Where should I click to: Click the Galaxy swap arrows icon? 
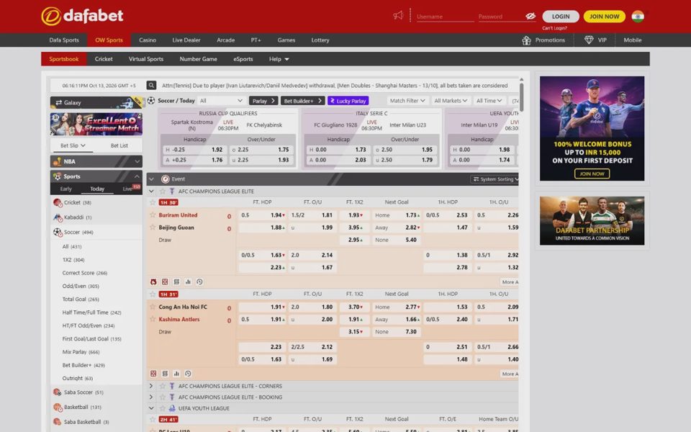click(x=58, y=102)
